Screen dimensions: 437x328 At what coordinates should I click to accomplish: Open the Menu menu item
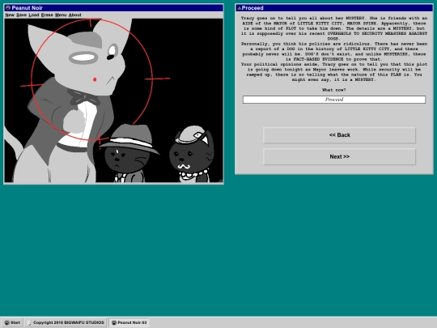pyautogui.click(x=61, y=15)
